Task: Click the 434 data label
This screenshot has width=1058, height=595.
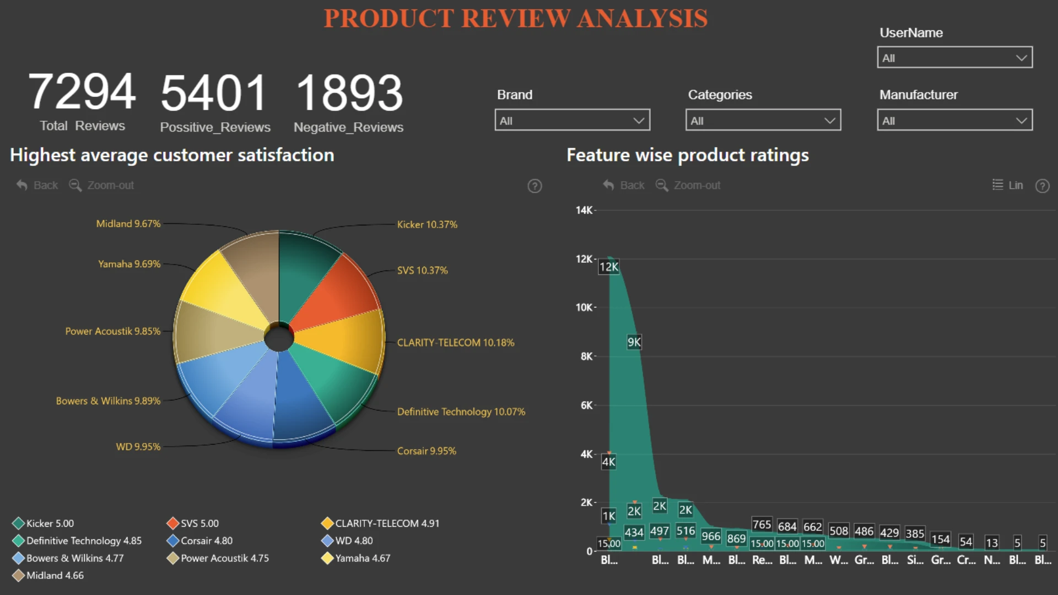Action: tap(634, 533)
